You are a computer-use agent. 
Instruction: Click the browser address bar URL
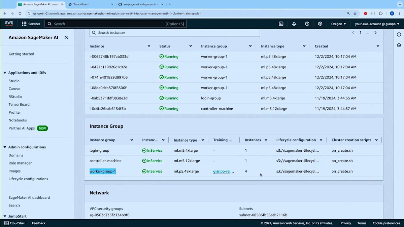[117, 13]
